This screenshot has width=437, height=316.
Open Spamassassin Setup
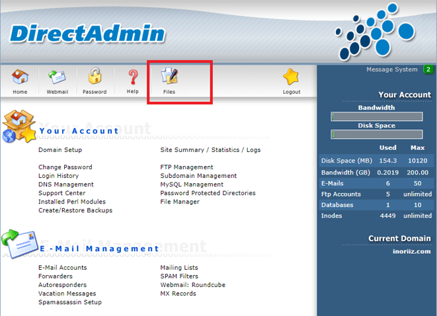[70, 302]
